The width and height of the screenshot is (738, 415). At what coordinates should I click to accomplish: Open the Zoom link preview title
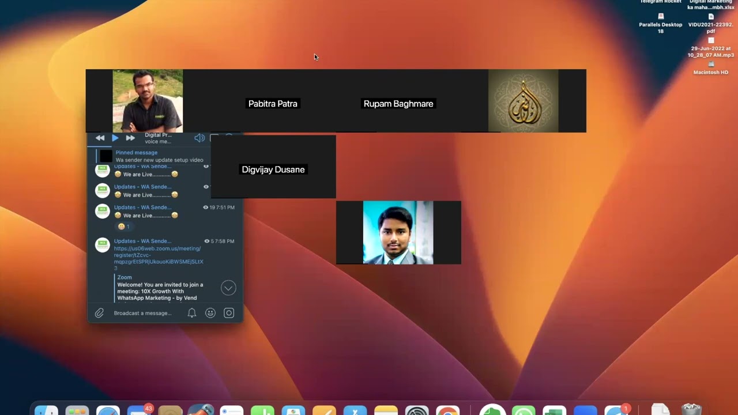[125, 277]
